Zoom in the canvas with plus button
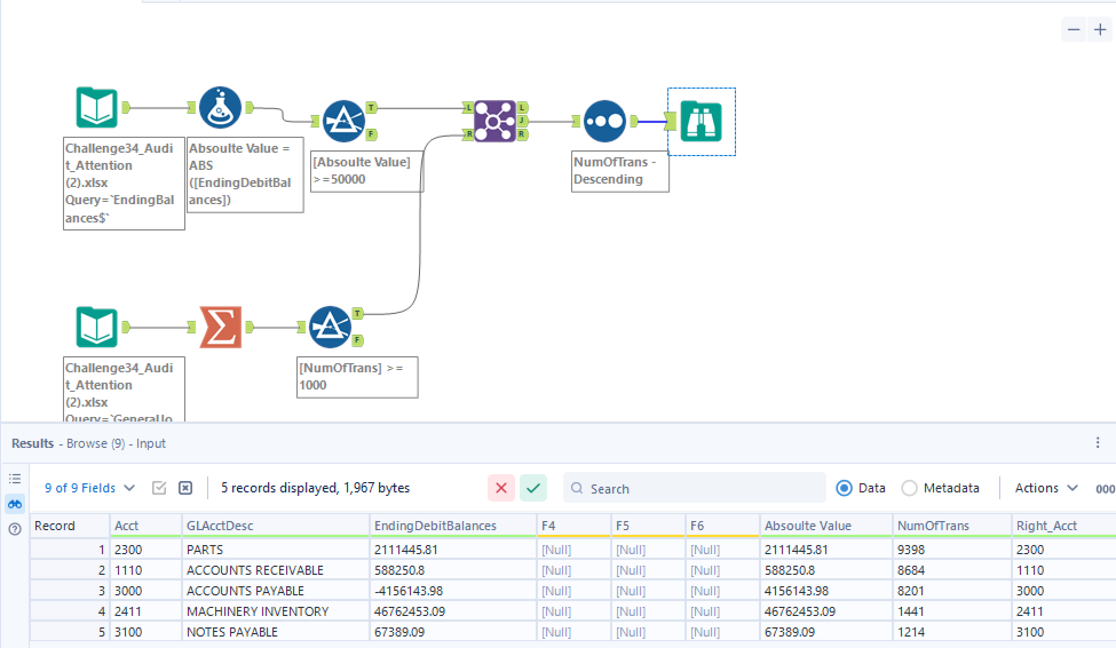The image size is (1116, 648). click(1100, 30)
